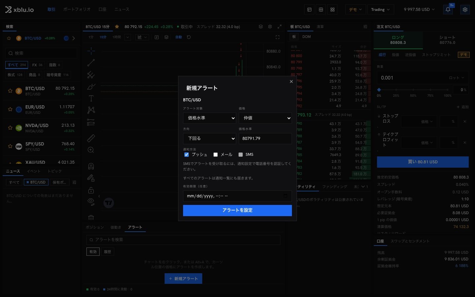The height and width of the screenshot is (297, 475).
Task: Open the 価格 dropdown showing 仲値
Action: tap(265, 118)
